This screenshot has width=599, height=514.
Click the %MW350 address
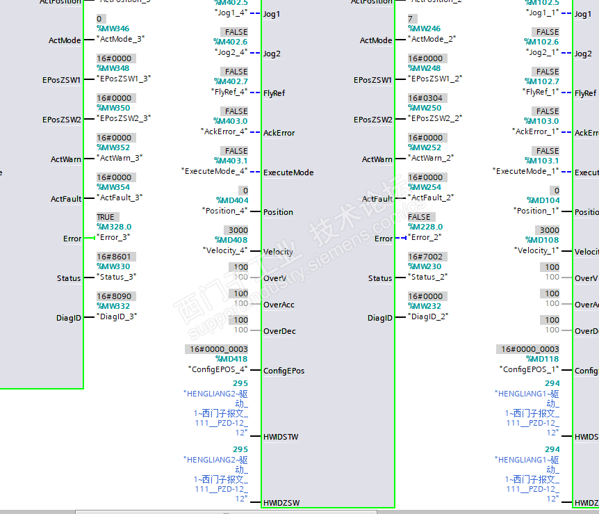coord(113,109)
